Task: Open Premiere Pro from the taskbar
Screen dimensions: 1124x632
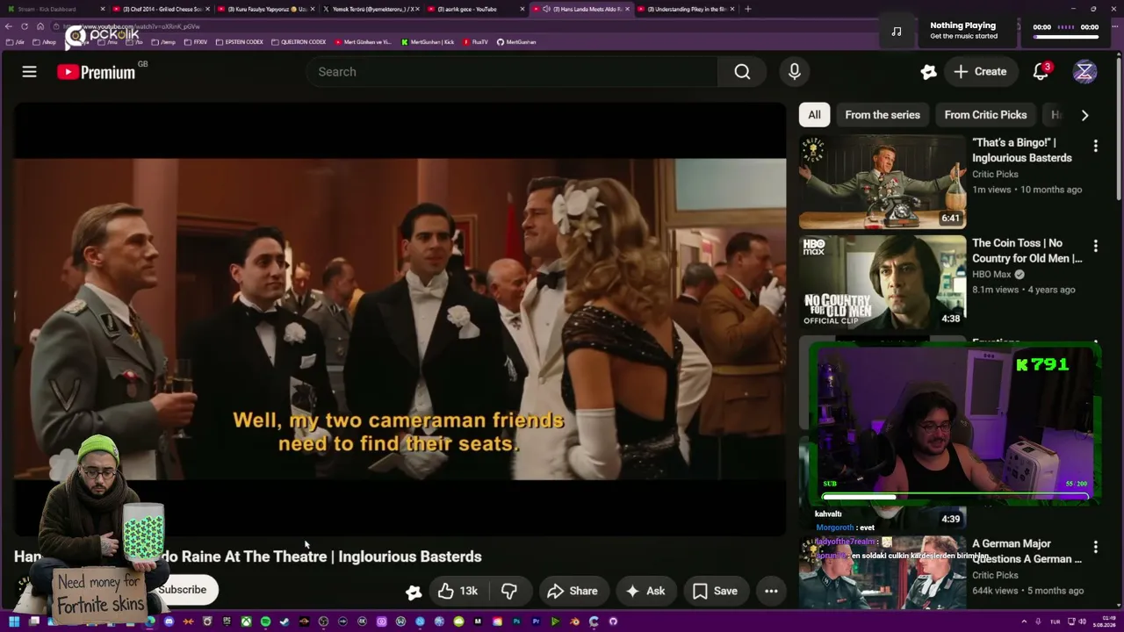Action: tap(536, 621)
